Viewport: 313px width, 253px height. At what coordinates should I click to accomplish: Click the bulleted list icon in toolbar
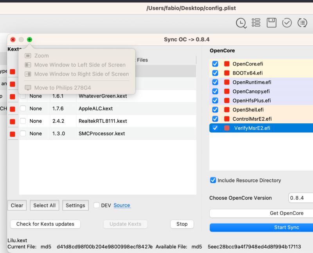click(256, 23)
